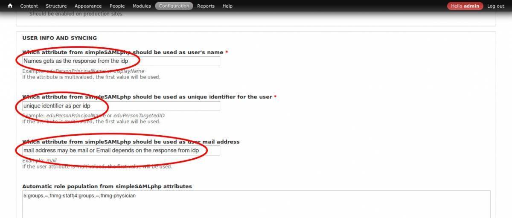
Task: Select the Configuration menu item
Action: tap(174, 6)
